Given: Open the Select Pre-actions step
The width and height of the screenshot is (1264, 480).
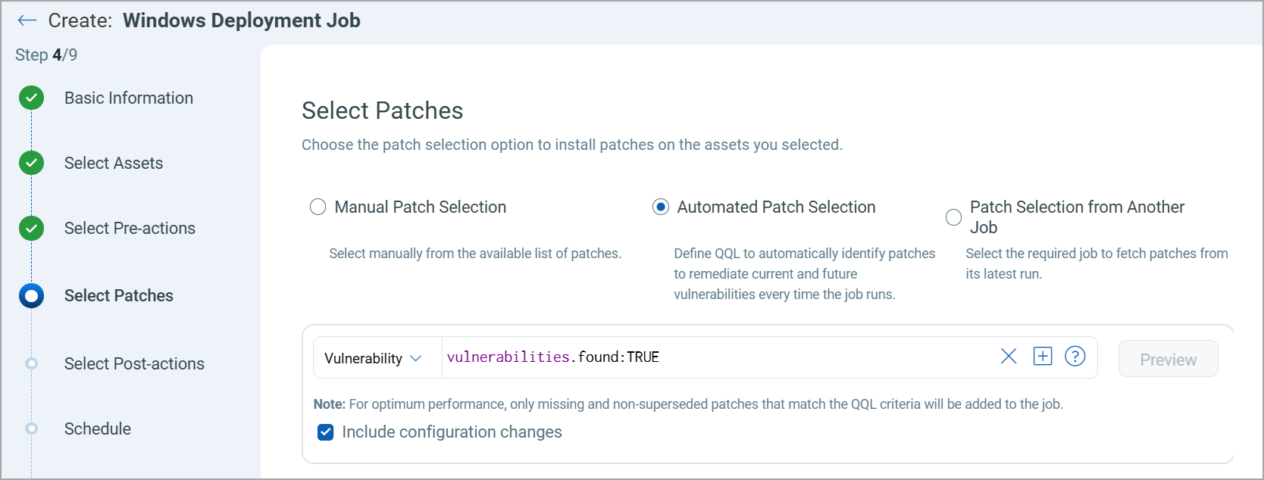Looking at the screenshot, I should 130,228.
